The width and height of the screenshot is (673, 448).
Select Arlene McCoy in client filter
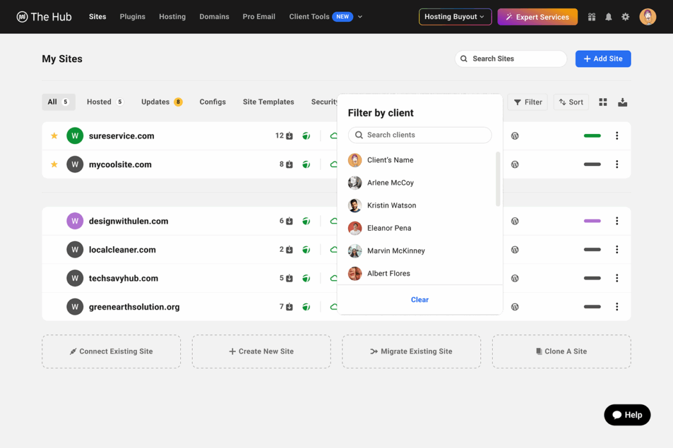pos(390,183)
